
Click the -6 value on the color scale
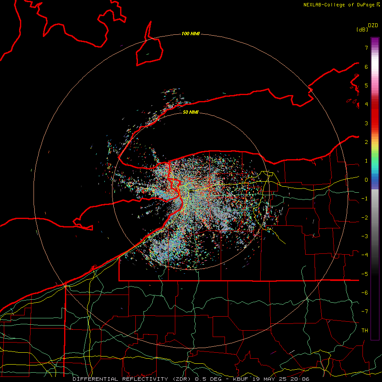click(365, 293)
